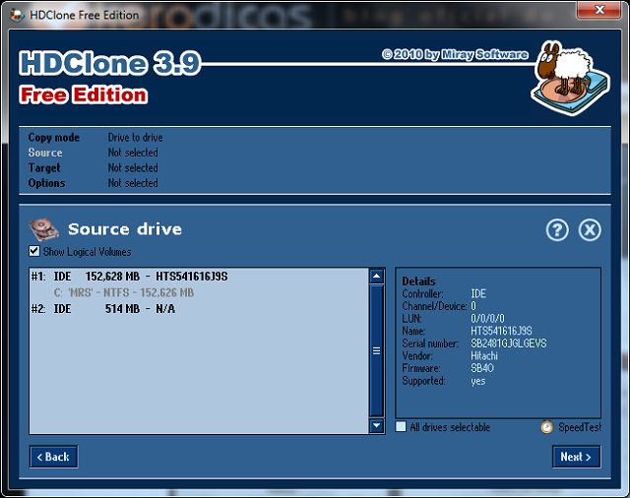Image resolution: width=630 pixels, height=498 pixels.
Task: Select drive #2 IDE 514 MB
Action: [x=199, y=309]
